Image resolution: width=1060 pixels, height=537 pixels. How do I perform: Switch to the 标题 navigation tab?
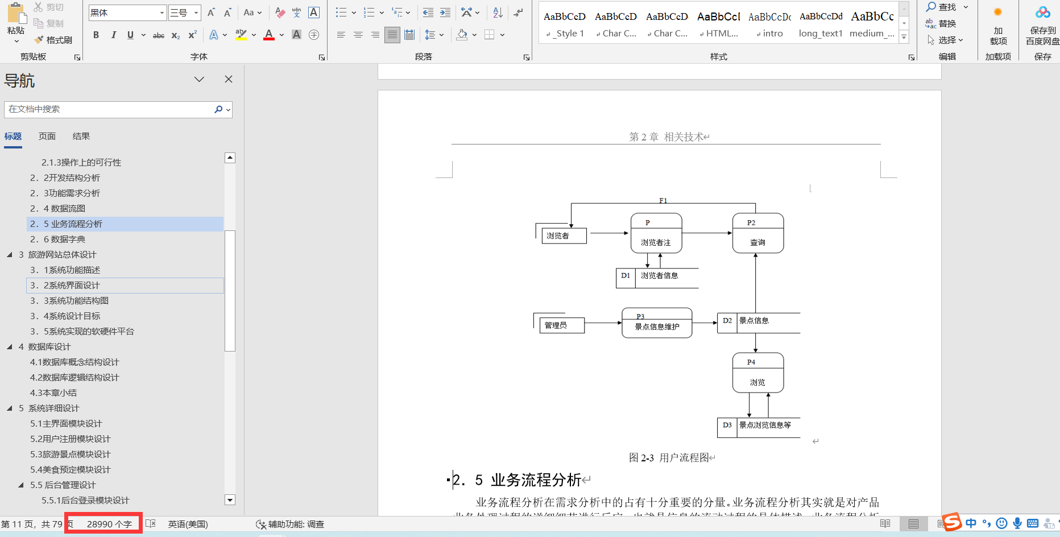[x=13, y=136]
